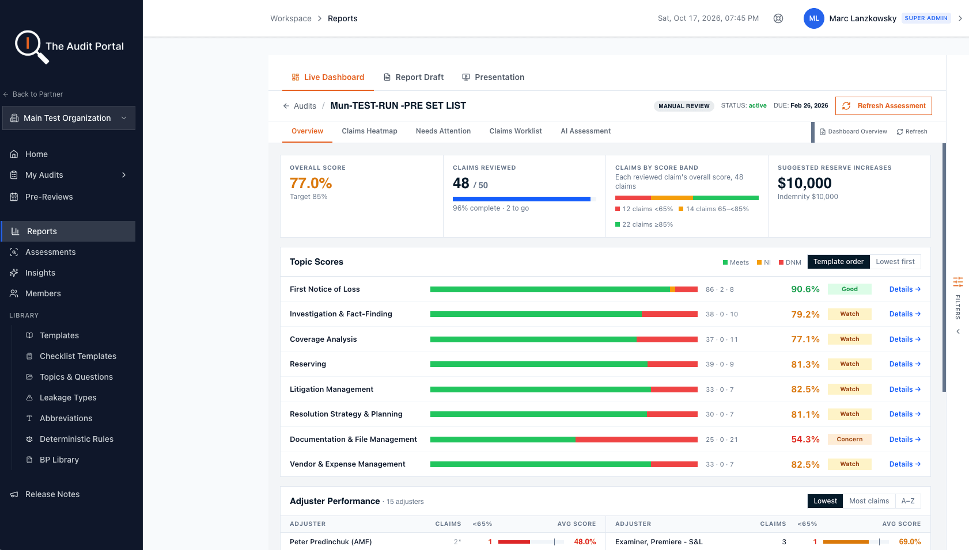Click the Presentation screen icon

coord(466,77)
